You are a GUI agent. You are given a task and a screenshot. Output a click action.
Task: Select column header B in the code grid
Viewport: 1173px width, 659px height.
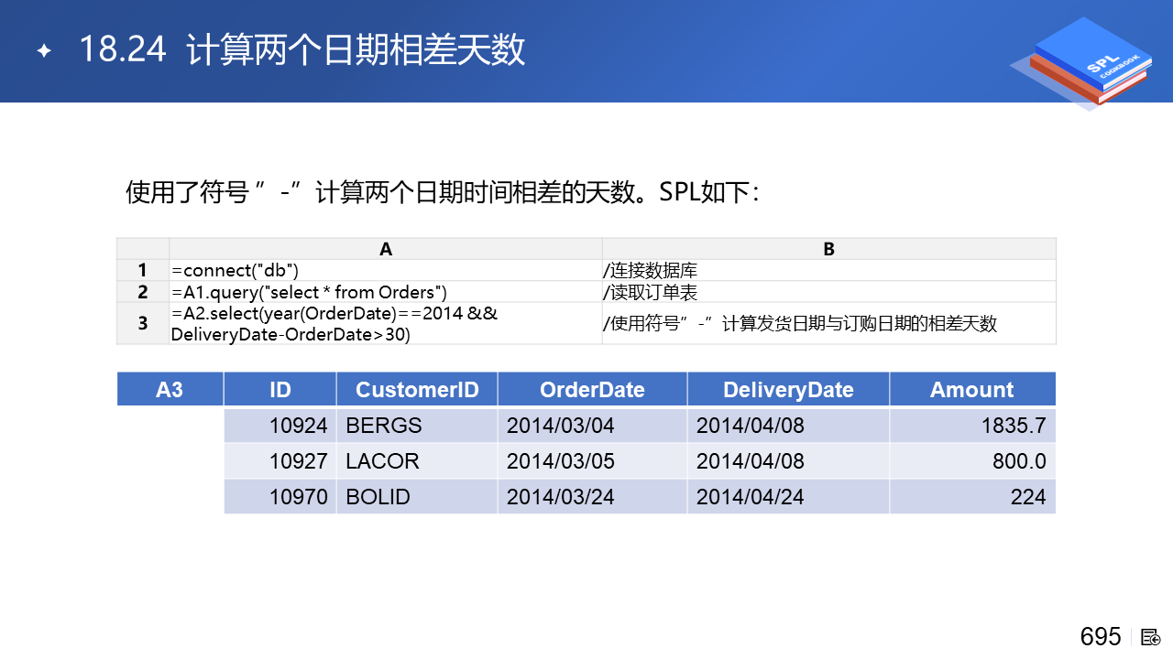[829, 249]
